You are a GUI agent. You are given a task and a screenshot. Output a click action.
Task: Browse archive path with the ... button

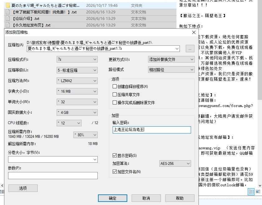190,49
